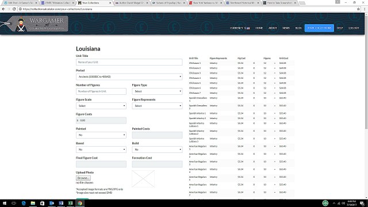The image size is (368, 207).
Task: Click the Browse button under Upload Photo
Action: click(83, 178)
